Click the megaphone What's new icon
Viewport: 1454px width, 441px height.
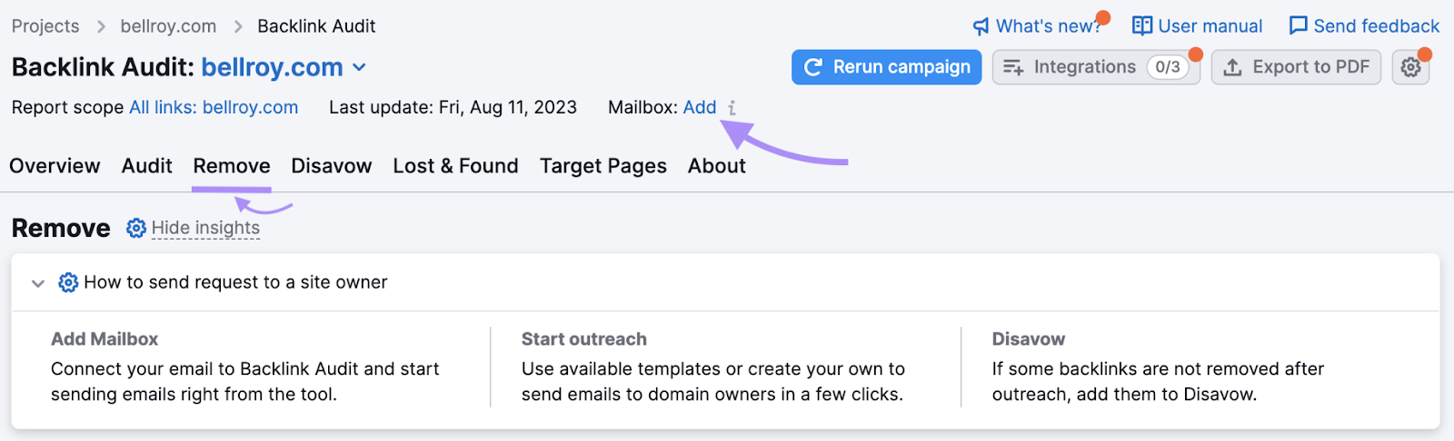pos(981,26)
